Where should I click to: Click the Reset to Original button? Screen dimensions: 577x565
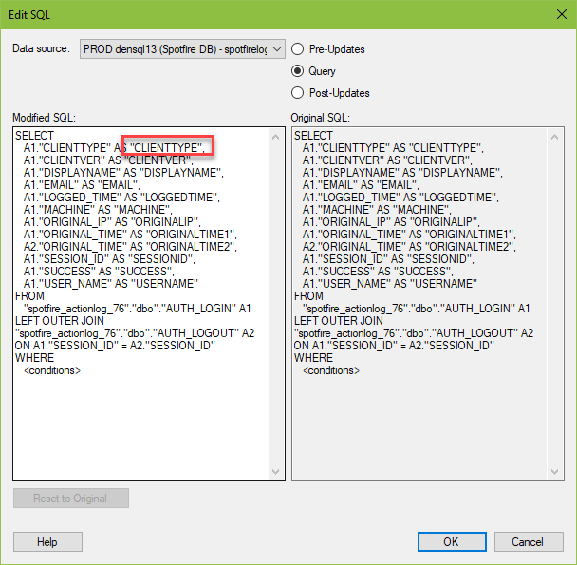click(x=71, y=498)
